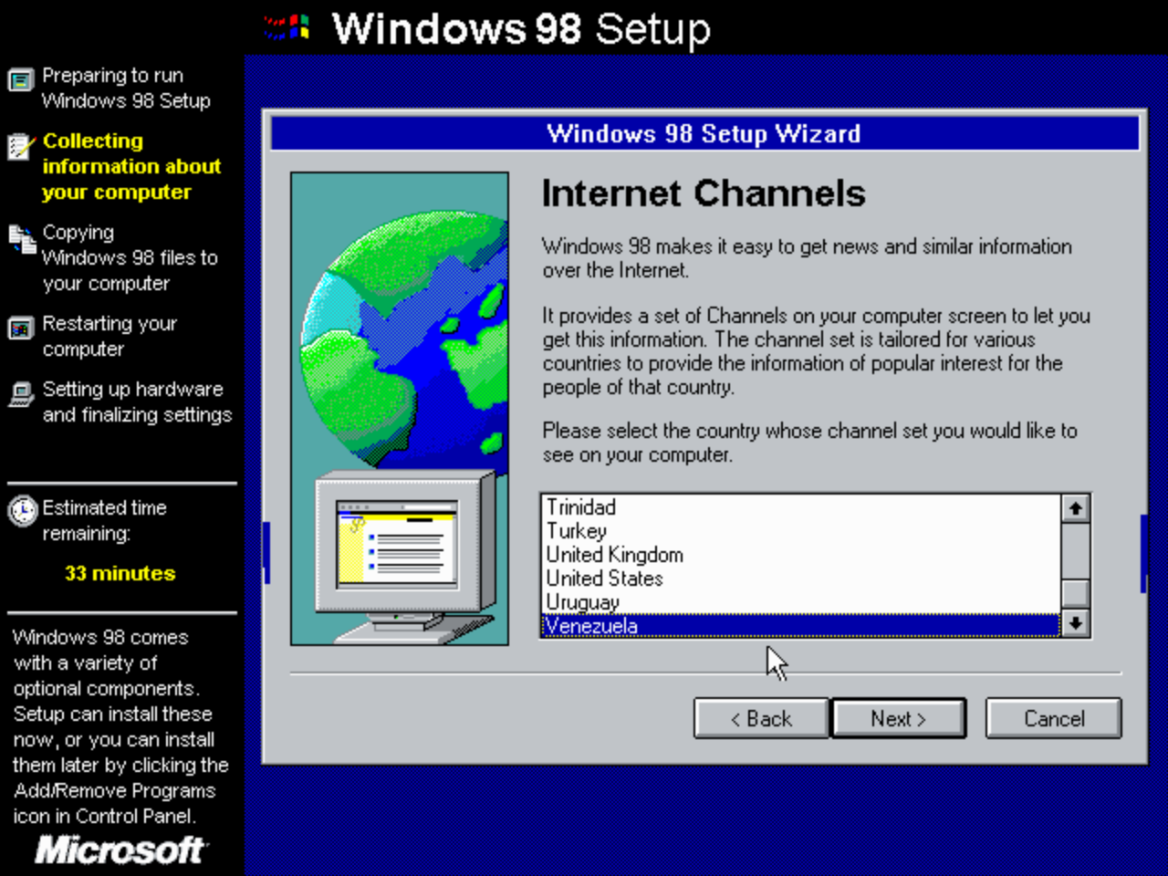This screenshot has width=1168, height=876.
Task: Click the Microsoft logo in the sidebar
Action: [x=119, y=850]
